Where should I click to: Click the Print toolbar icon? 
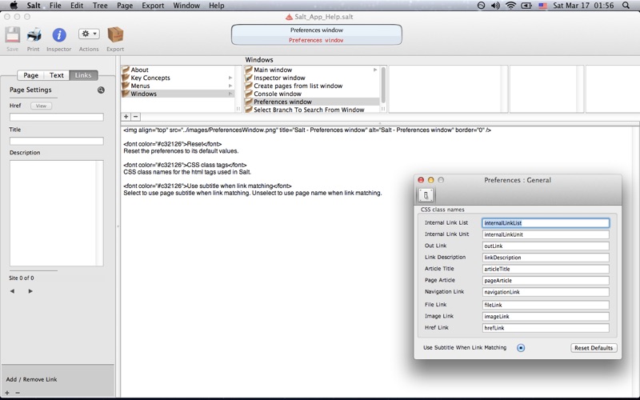pos(34,35)
